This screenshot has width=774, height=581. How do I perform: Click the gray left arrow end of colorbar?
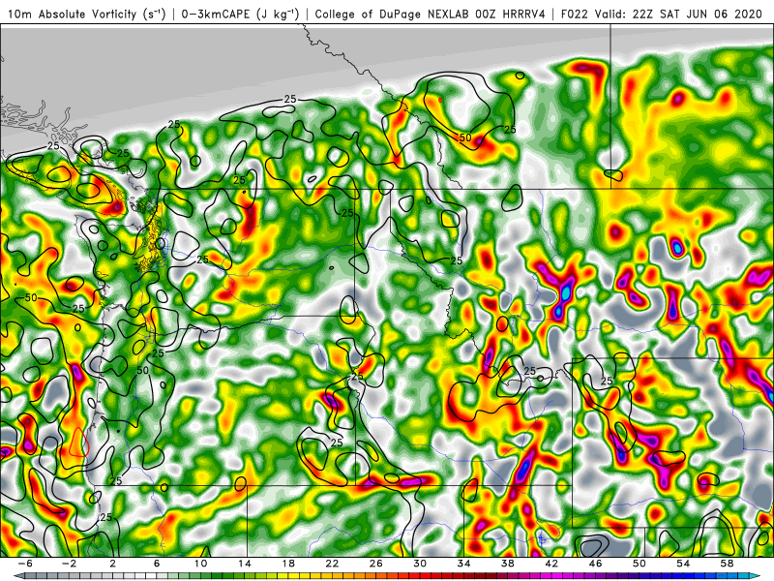(x=18, y=576)
